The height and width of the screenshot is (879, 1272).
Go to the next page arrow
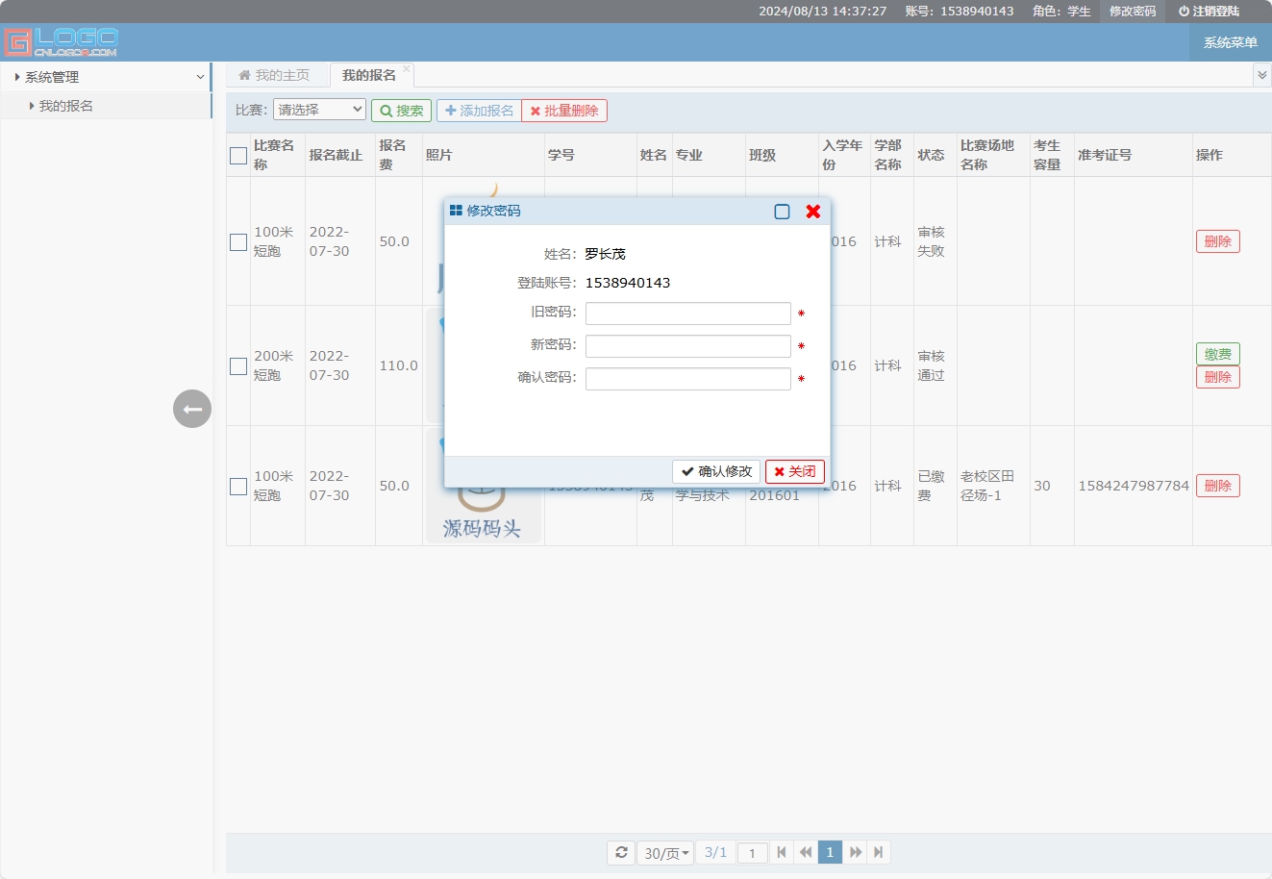pos(855,852)
